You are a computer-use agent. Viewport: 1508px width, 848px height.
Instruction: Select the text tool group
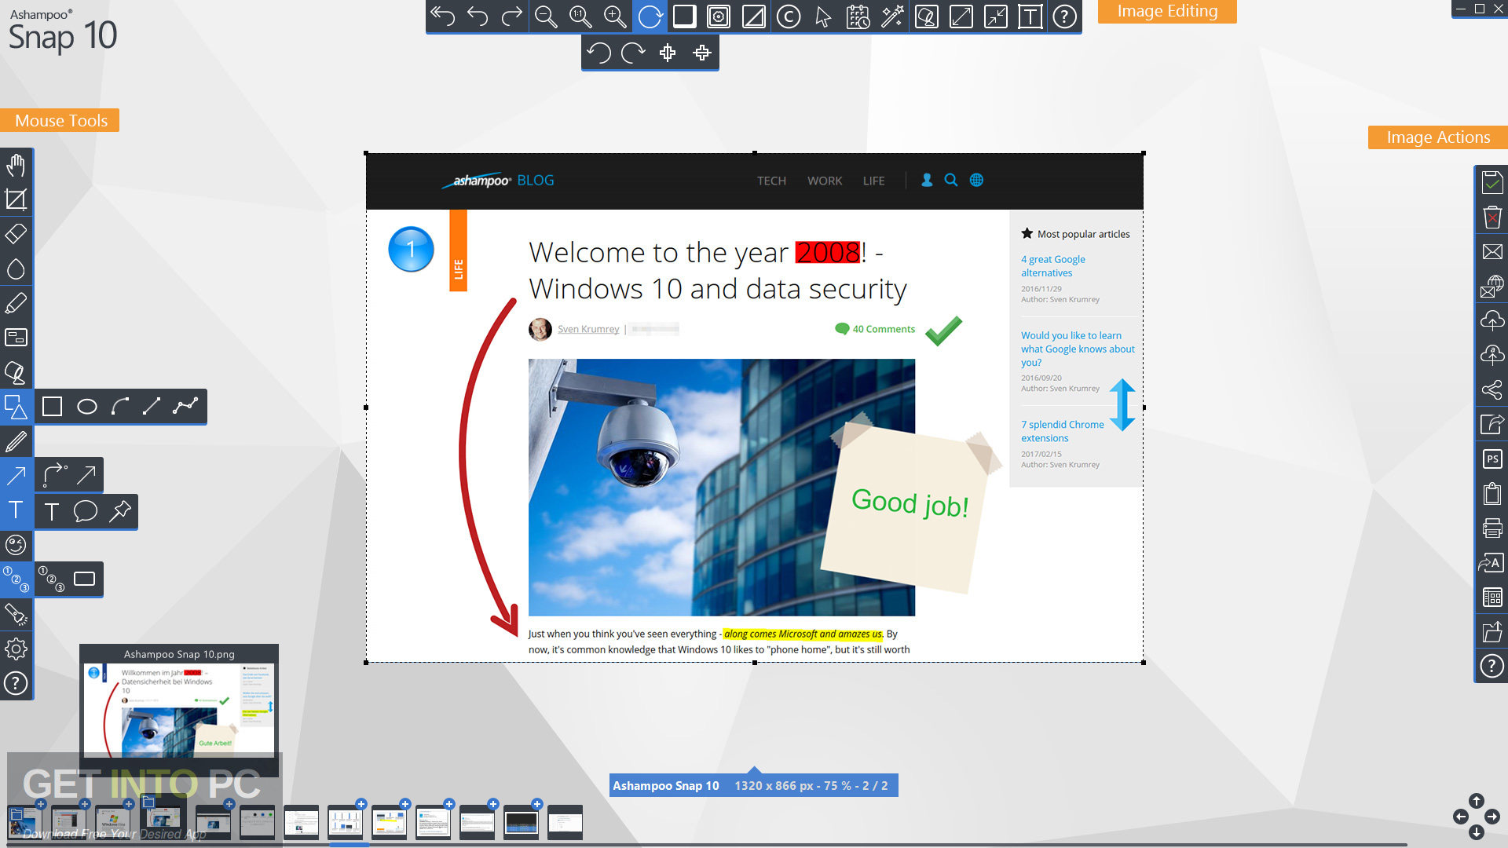(16, 510)
